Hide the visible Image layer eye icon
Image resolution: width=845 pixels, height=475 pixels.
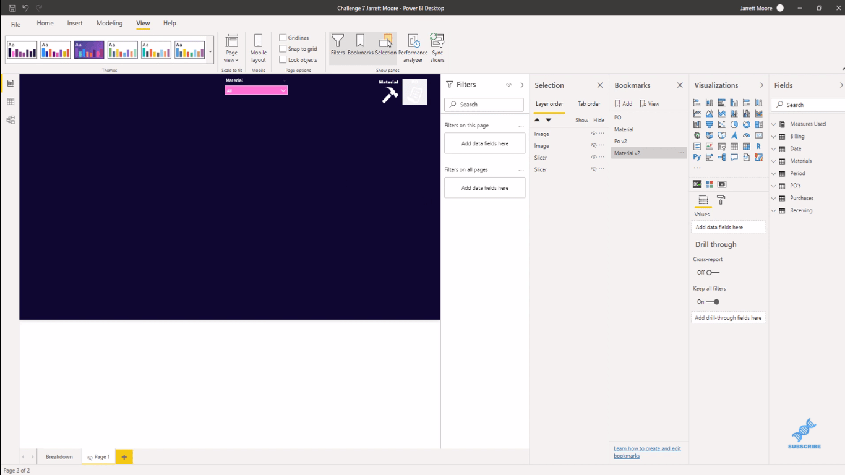tap(593, 134)
